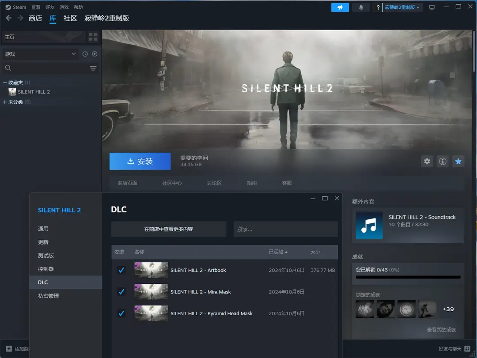Click the 主页 home button
The image size is (477, 358).
[44, 37]
